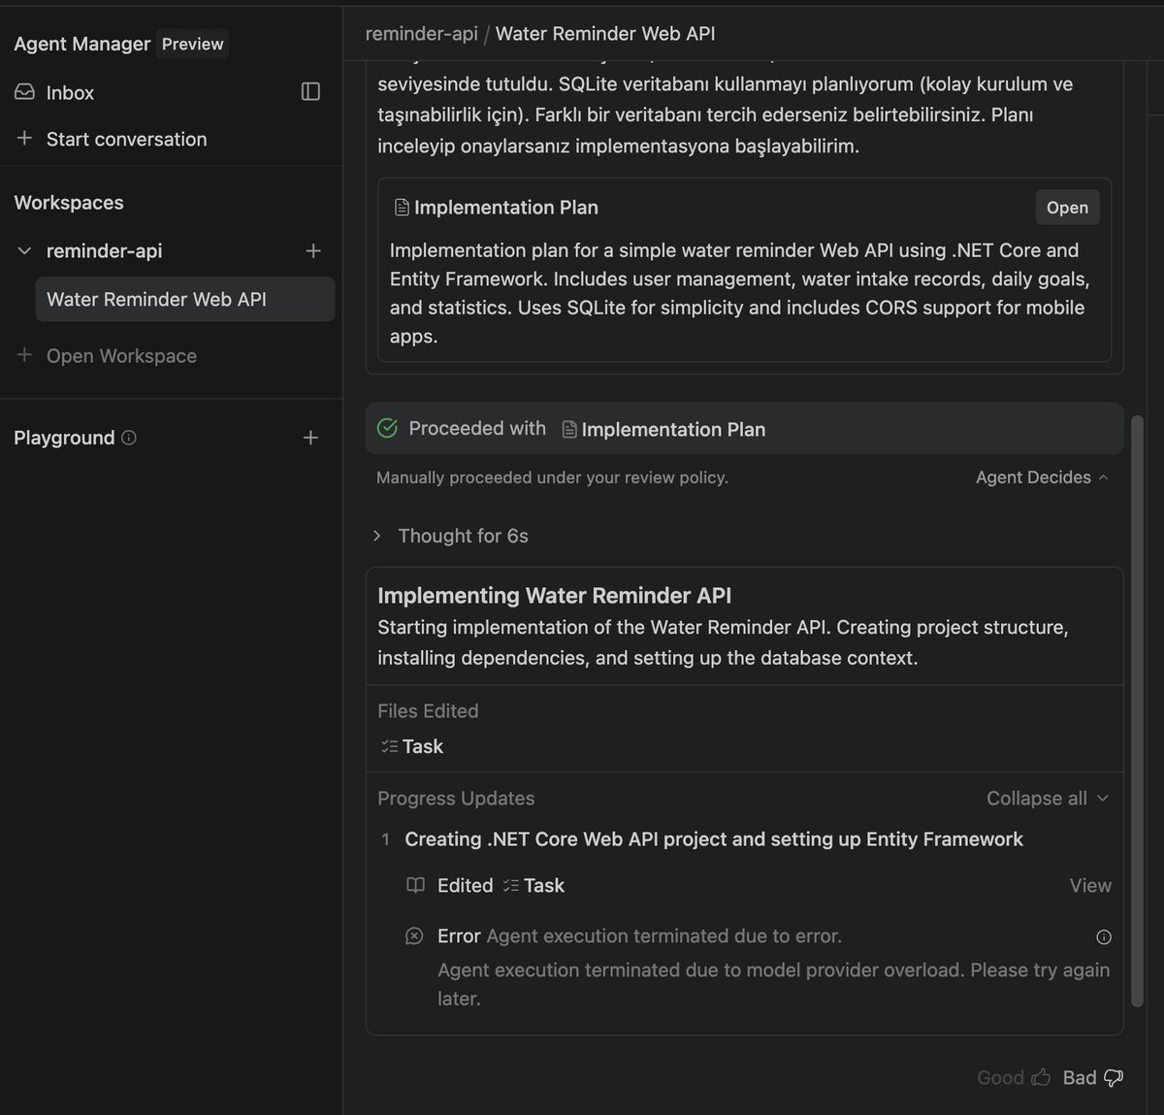Select the Water Reminder Web API conversation
Screen dimensions: 1164x1115
pyautogui.click(x=184, y=299)
